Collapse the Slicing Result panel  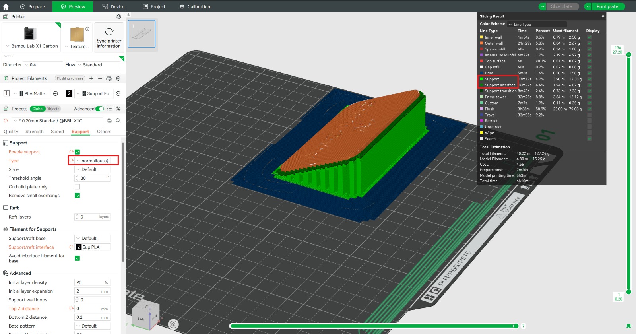(x=603, y=16)
